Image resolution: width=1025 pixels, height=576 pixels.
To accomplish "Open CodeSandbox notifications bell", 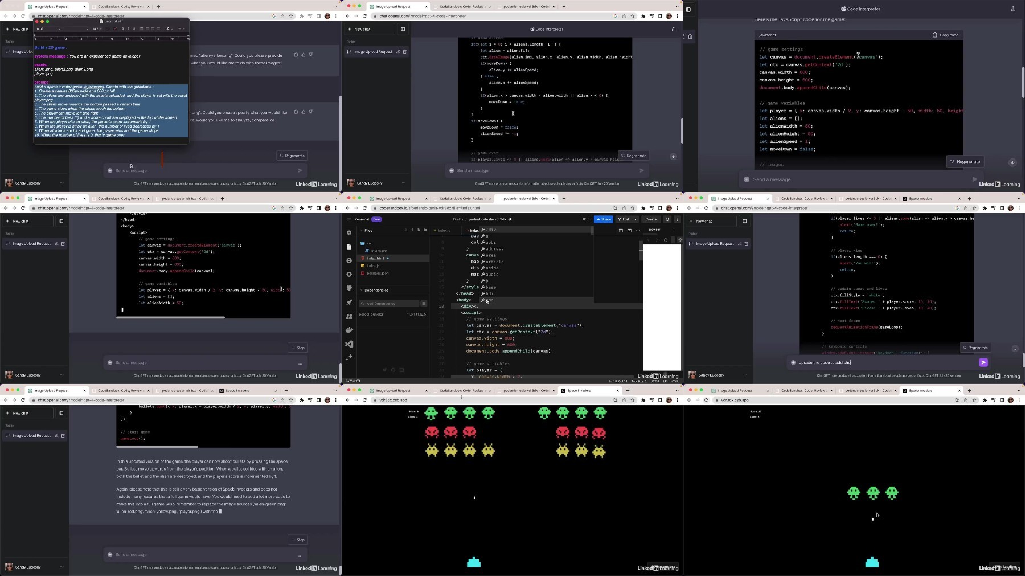I will 667,219.
